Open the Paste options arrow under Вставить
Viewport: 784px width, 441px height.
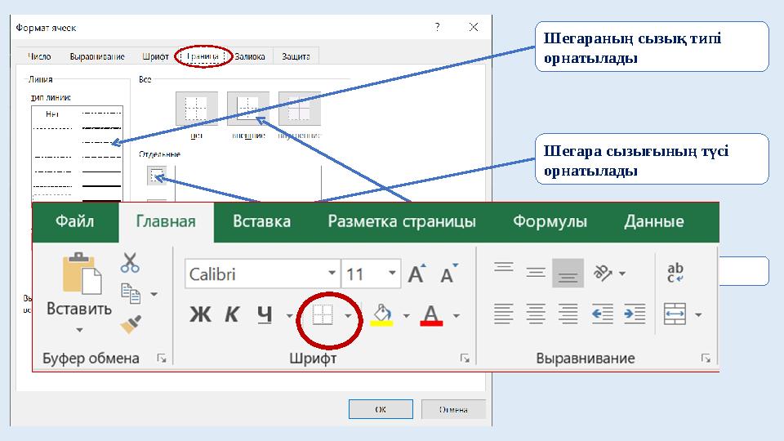pyautogui.click(x=79, y=330)
